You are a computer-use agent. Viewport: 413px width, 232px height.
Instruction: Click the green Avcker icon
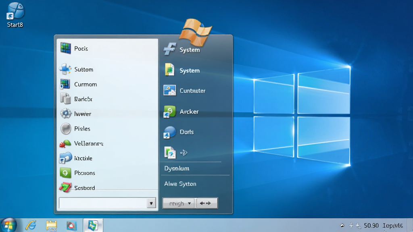(169, 112)
